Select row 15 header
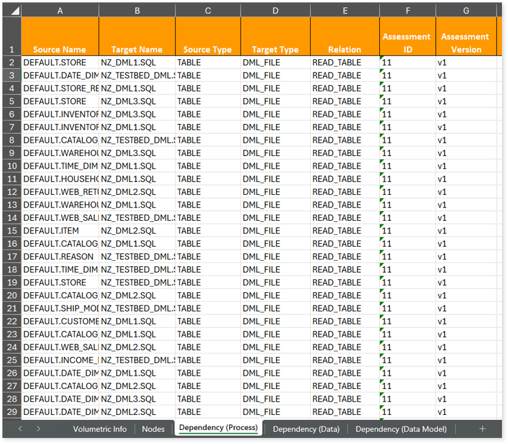508x444 pixels. click(x=11, y=230)
